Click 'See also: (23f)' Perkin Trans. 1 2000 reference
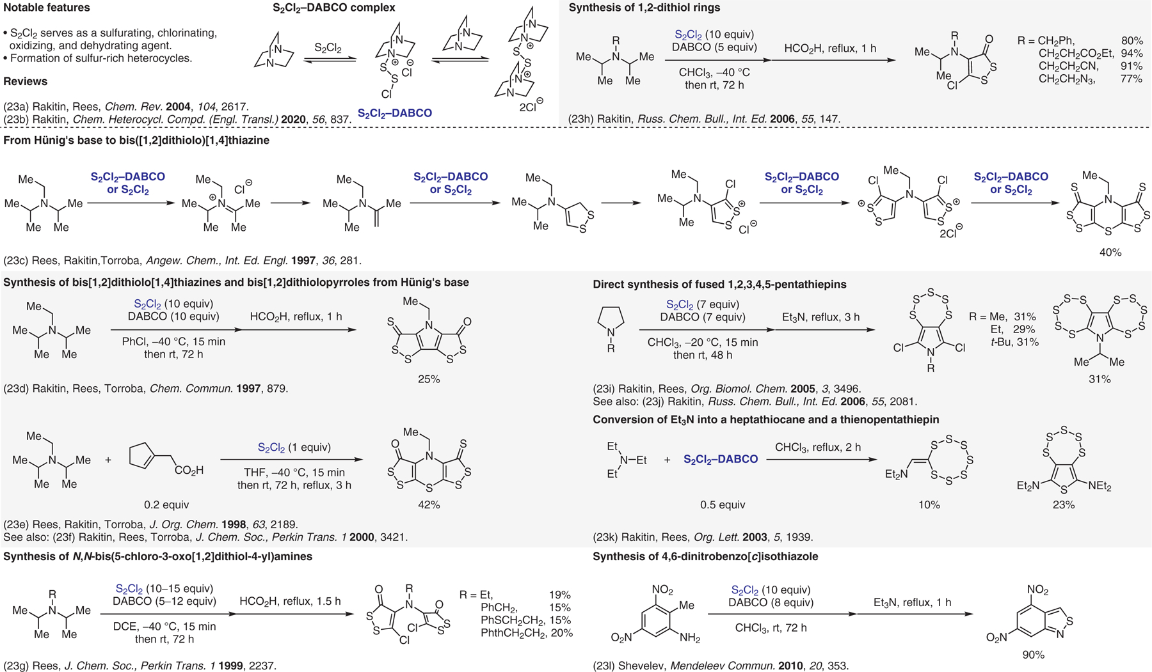 point(205,537)
